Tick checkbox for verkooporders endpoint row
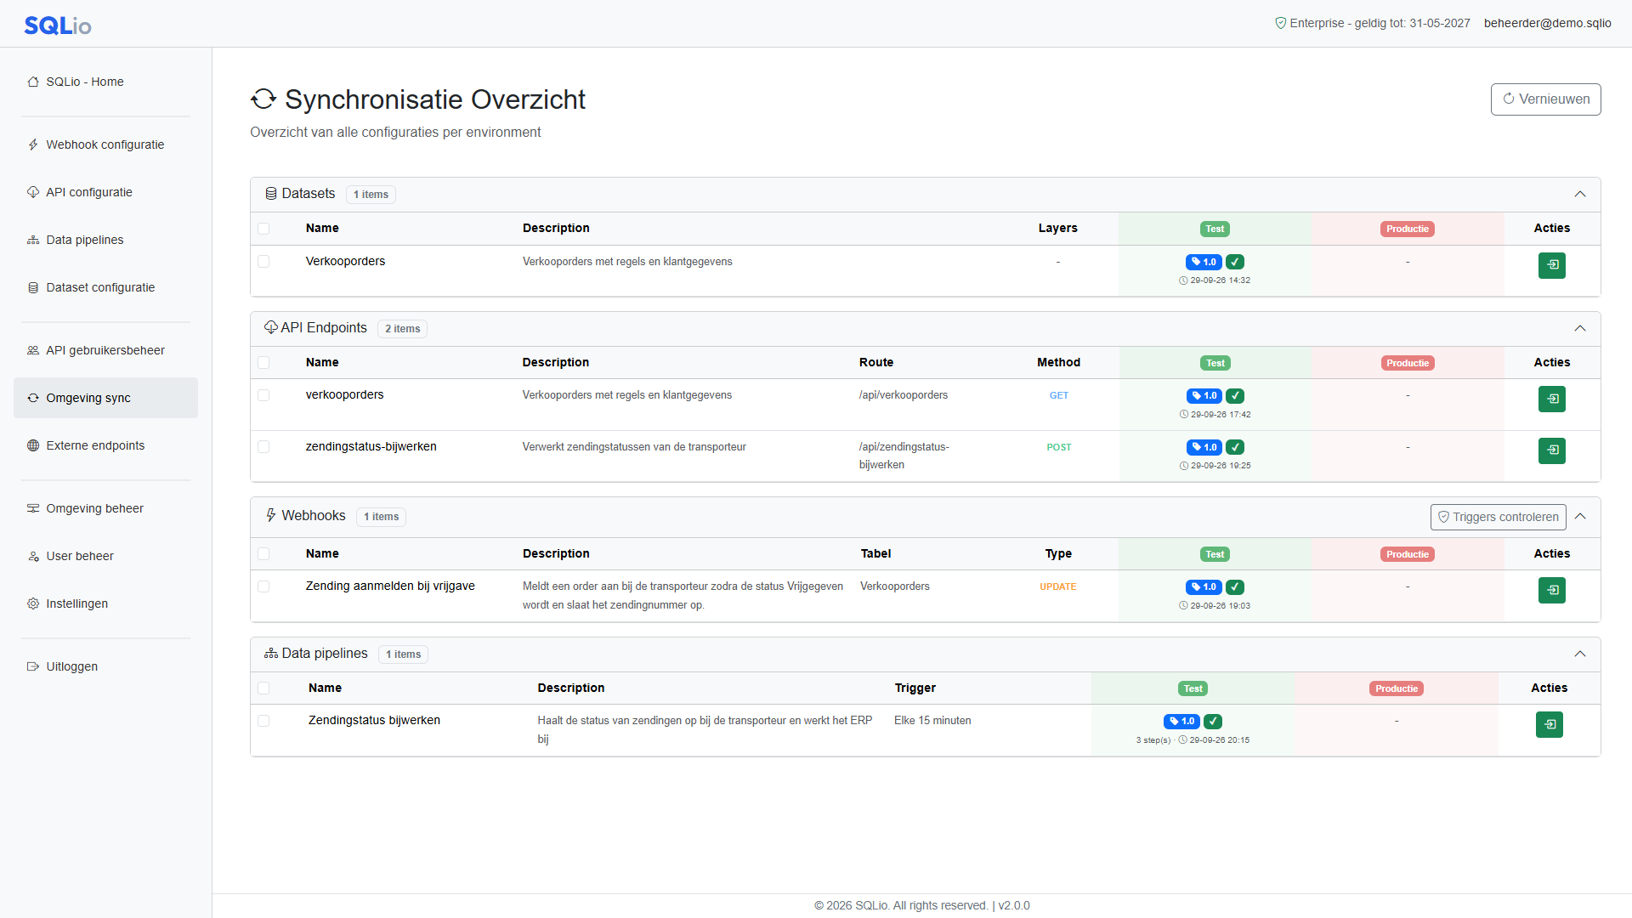Image resolution: width=1632 pixels, height=918 pixels. point(263,395)
